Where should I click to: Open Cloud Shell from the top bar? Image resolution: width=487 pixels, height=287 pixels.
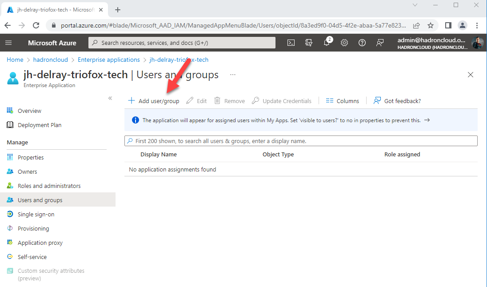tap(291, 43)
